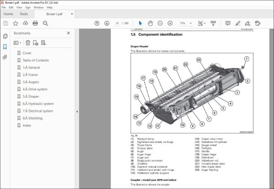Click the '1.5 Component identification' heading
The image size is (274, 189).
(x=156, y=34)
